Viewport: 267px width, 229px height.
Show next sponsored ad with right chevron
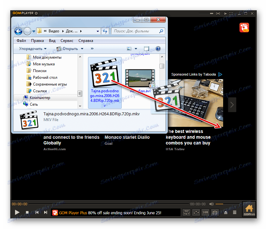coord(232,105)
